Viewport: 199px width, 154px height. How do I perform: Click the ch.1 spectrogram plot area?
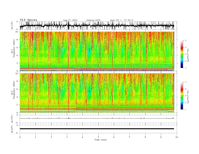pyautogui.click(x=97, y=51)
